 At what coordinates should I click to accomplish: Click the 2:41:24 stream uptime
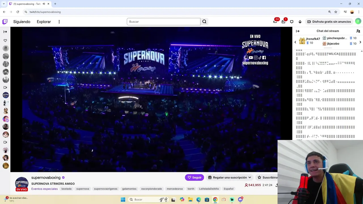point(267,185)
